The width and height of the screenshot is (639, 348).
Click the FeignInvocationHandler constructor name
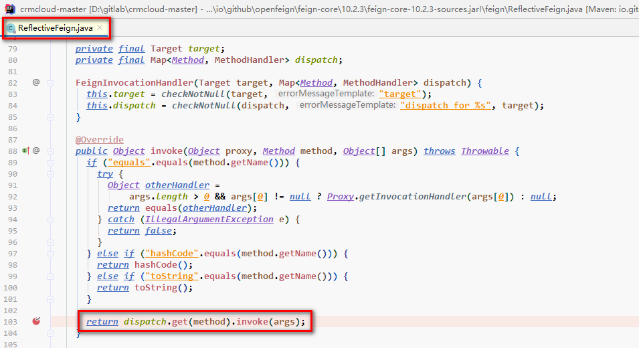[134, 83]
